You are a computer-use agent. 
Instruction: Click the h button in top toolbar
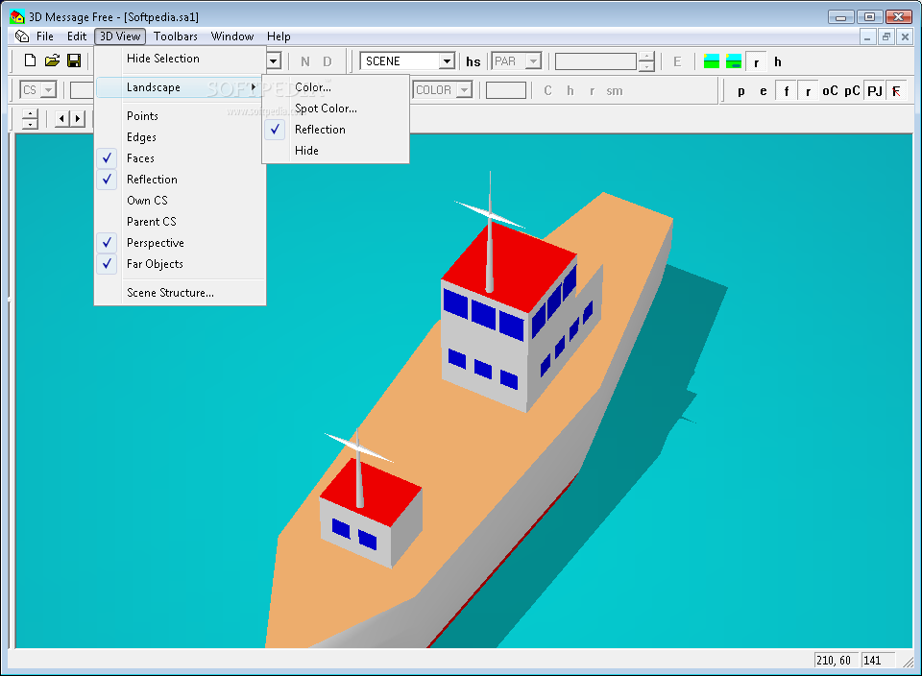[778, 61]
